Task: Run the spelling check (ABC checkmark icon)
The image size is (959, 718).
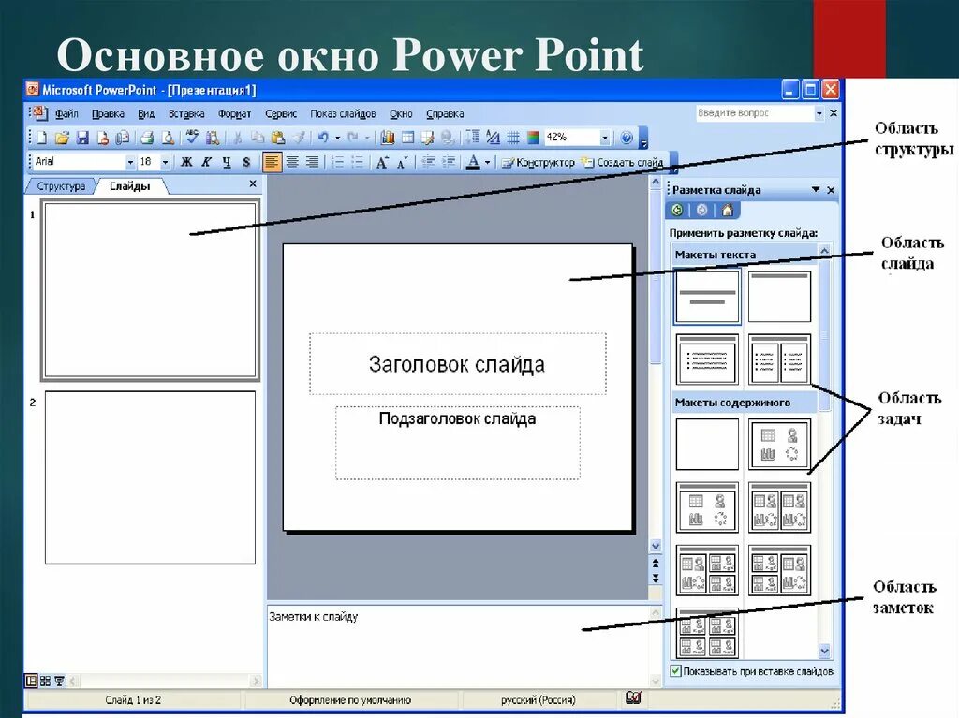Action: 193,138
